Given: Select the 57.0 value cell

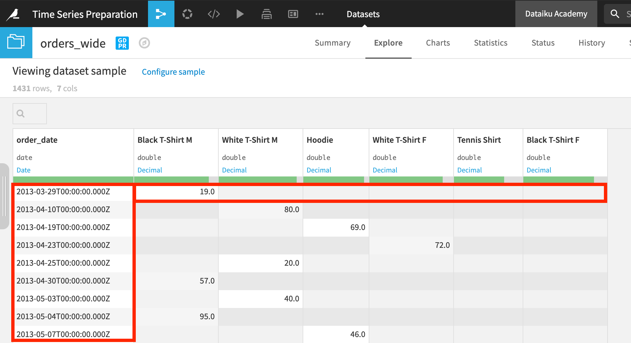Looking at the screenshot, I should (x=176, y=281).
